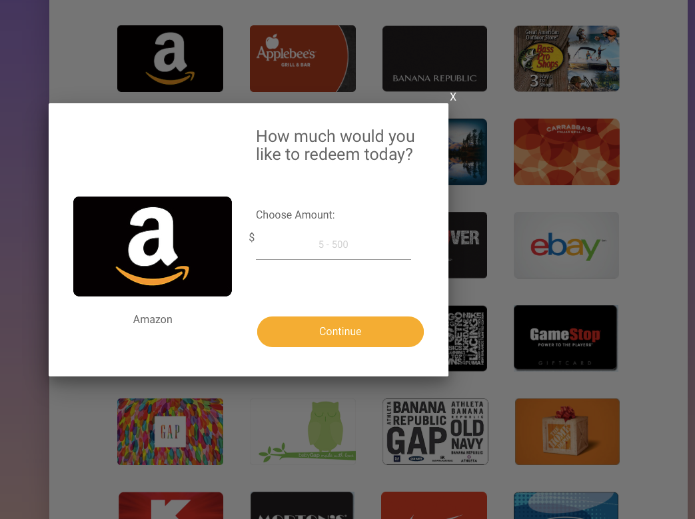
Task: Select the Banana Republic gift card
Action: (434, 59)
